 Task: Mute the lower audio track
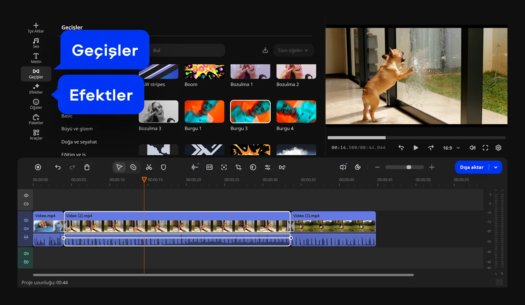coord(26,253)
